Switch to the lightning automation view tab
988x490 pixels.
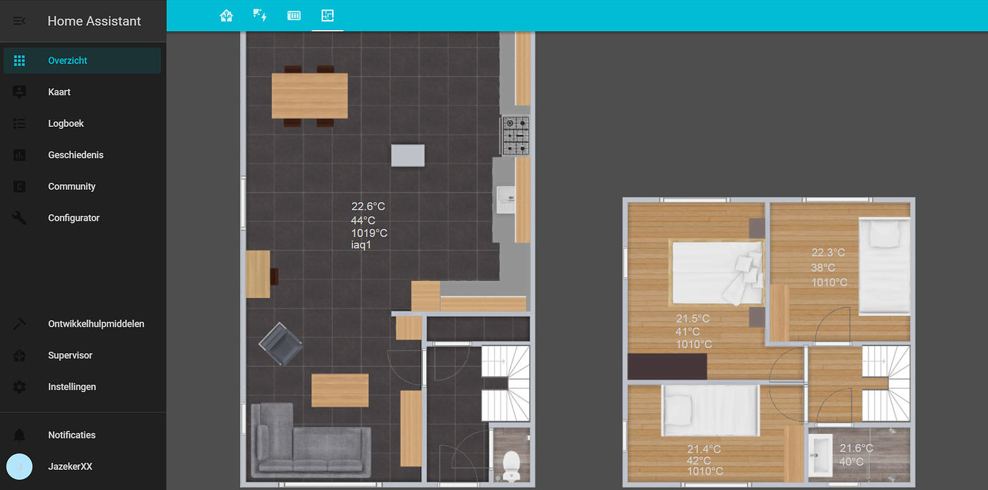point(260,14)
